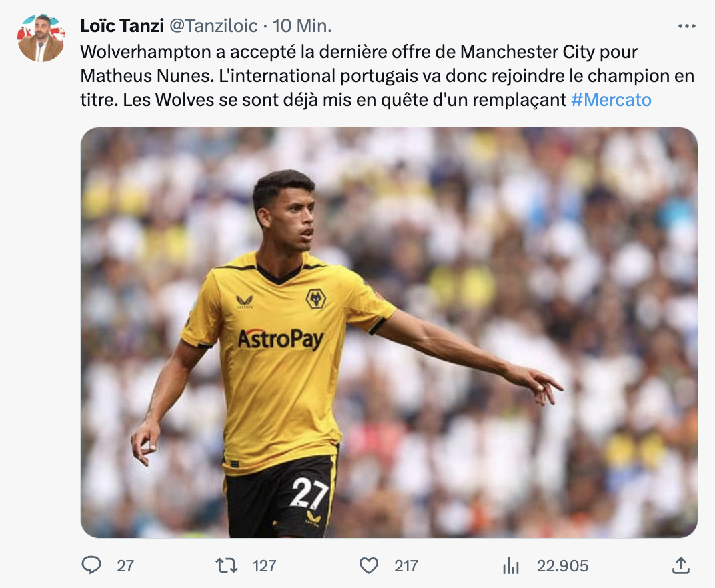Like the tweet with the heart icon
Screen dimensions: 715x588
(369, 566)
